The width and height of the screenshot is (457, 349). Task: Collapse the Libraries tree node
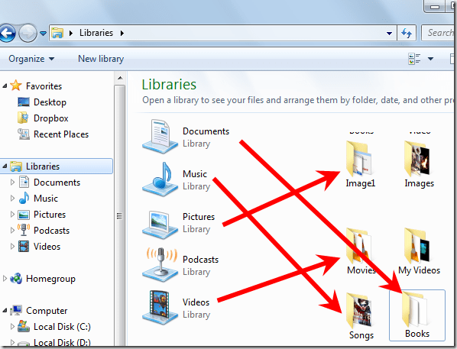point(5,166)
